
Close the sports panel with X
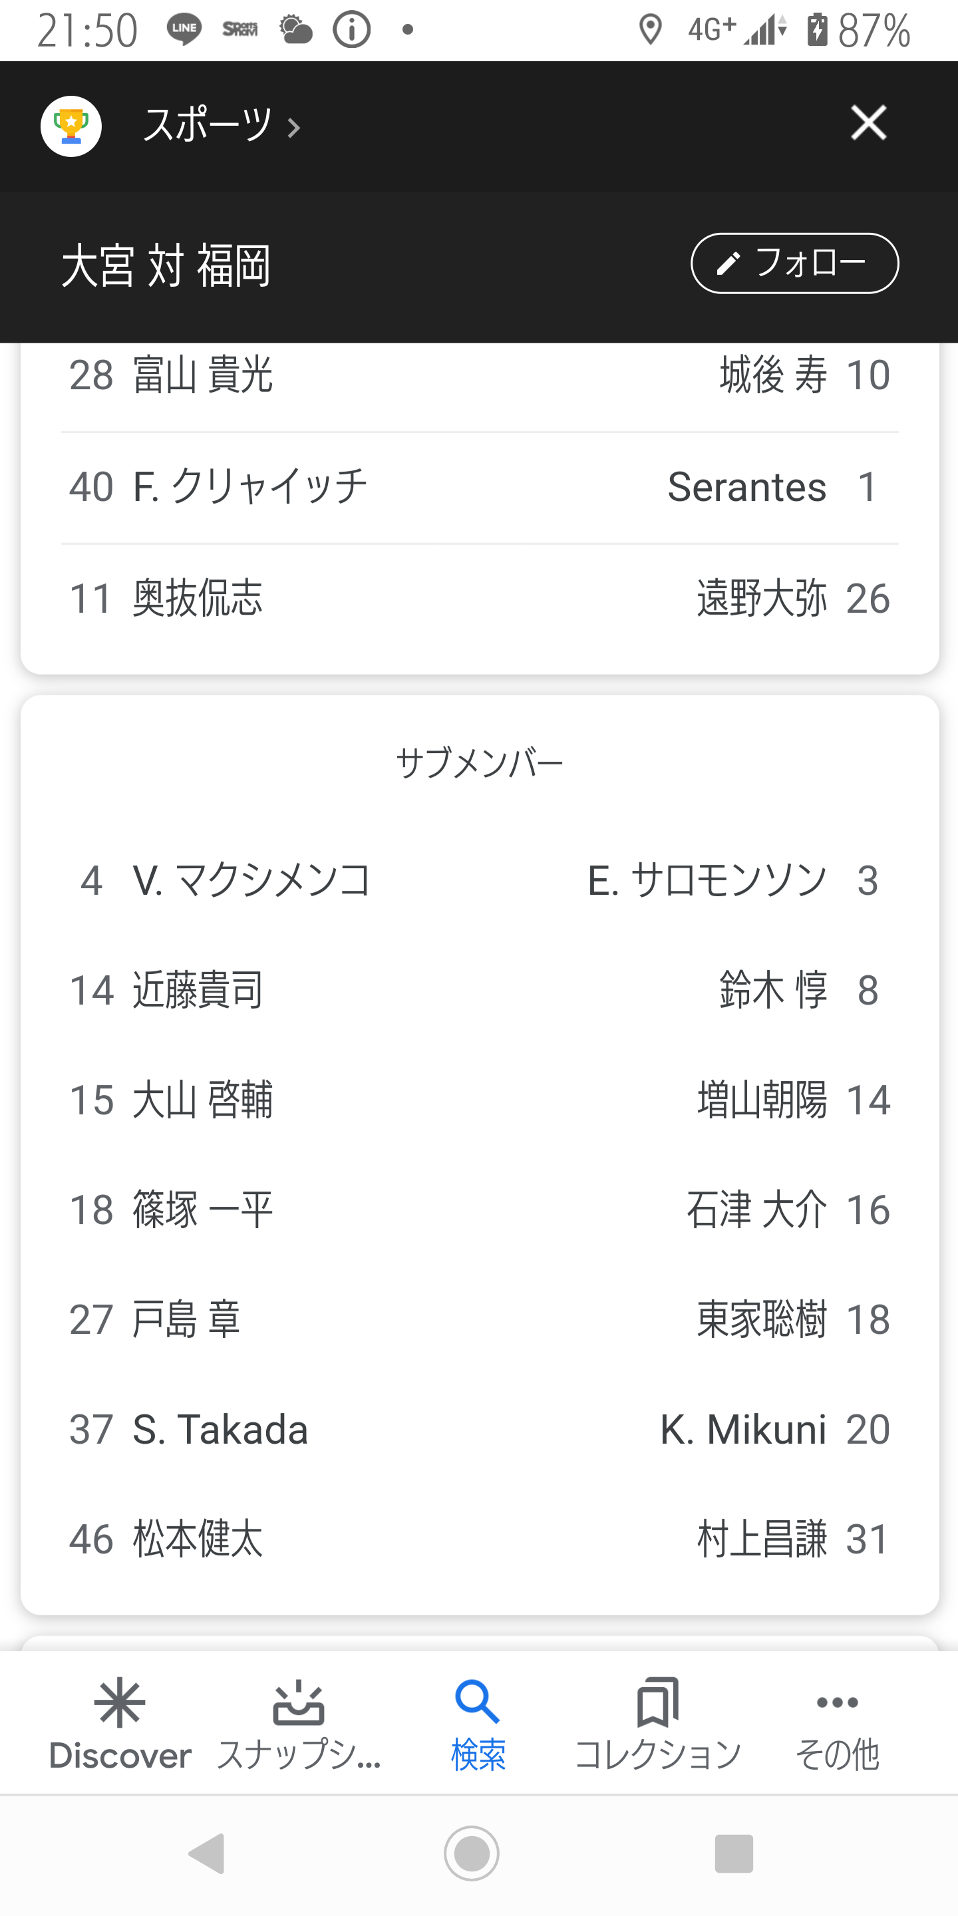pos(868,122)
